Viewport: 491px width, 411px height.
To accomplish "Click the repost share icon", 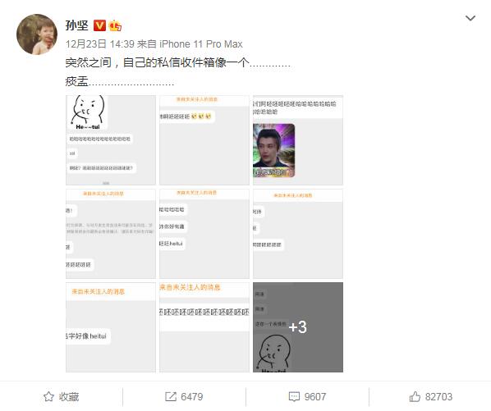I will [x=171, y=396].
